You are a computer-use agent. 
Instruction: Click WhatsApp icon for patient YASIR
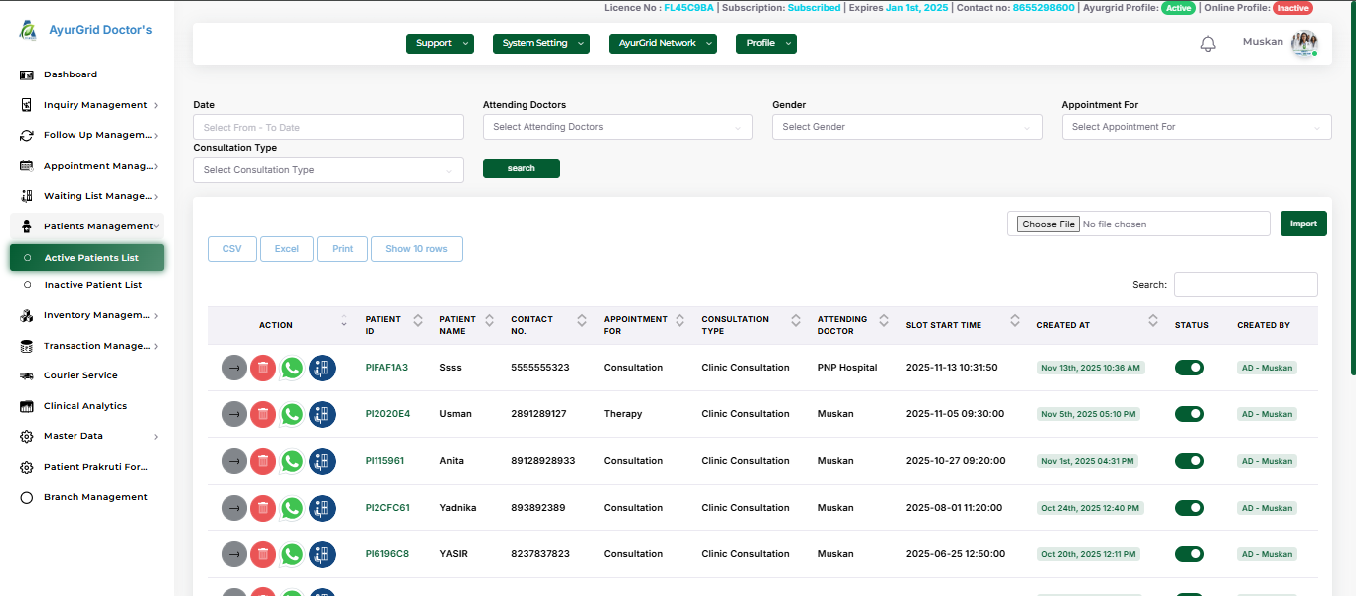tap(292, 554)
